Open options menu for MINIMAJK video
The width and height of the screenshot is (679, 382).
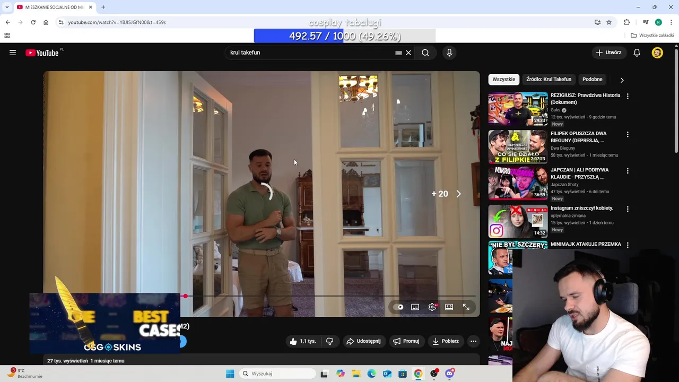[628, 245]
